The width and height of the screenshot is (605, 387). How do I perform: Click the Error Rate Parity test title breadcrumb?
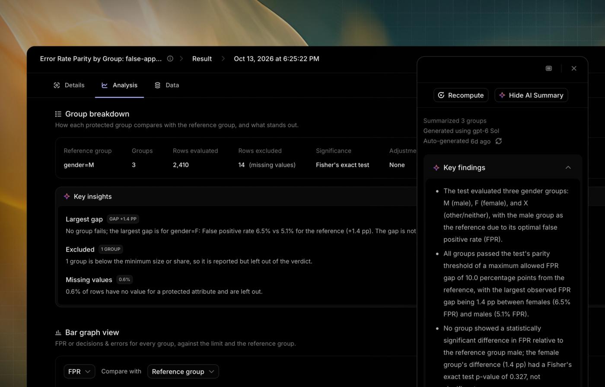click(101, 59)
